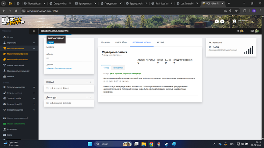Click the Персонажи person icon
264x148 pixels.
[x=5, y=43]
